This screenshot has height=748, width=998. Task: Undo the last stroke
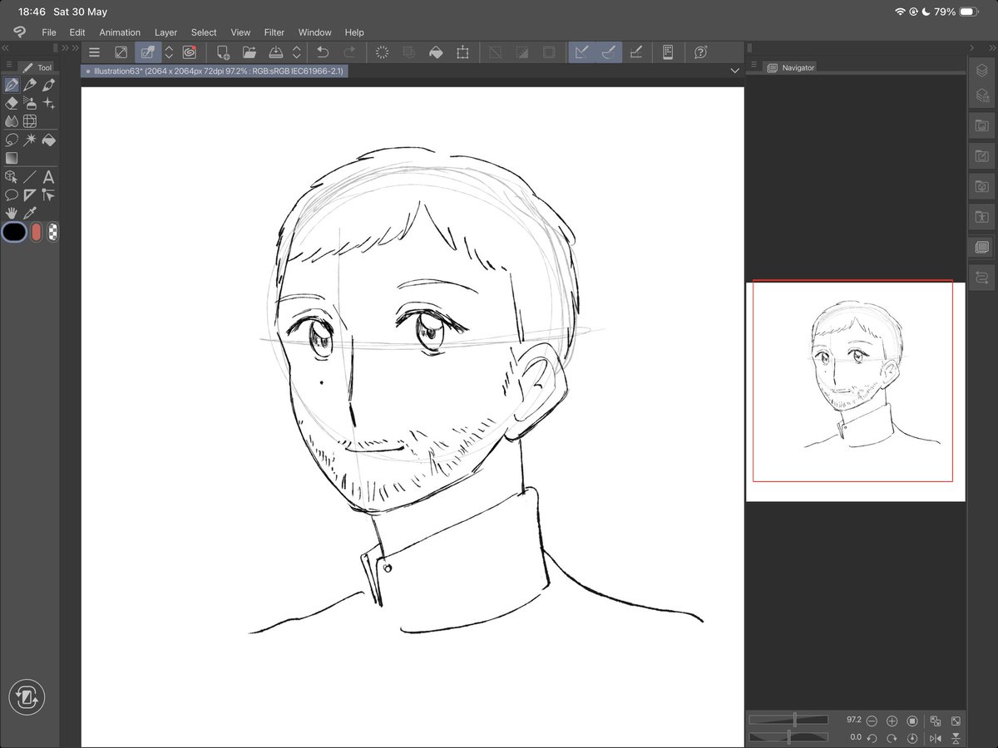click(323, 52)
